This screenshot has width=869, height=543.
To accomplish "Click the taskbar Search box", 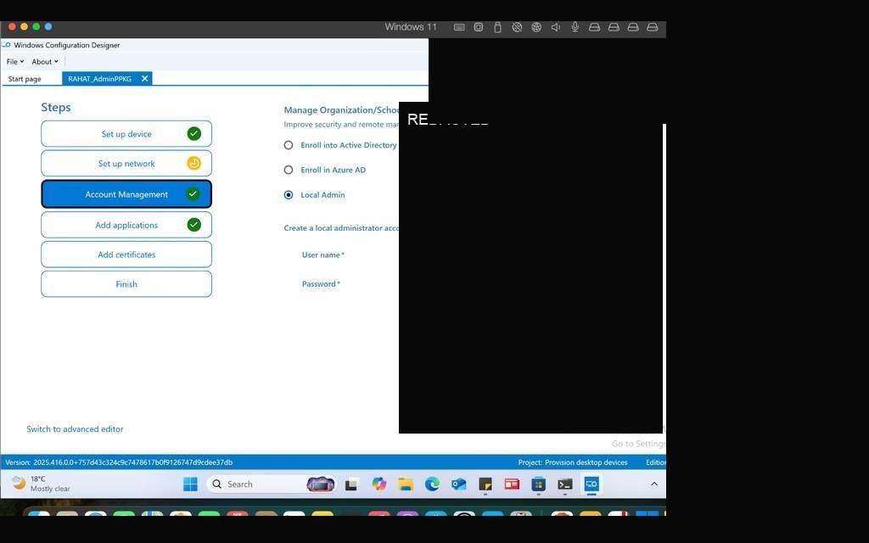I will pyautogui.click(x=272, y=484).
